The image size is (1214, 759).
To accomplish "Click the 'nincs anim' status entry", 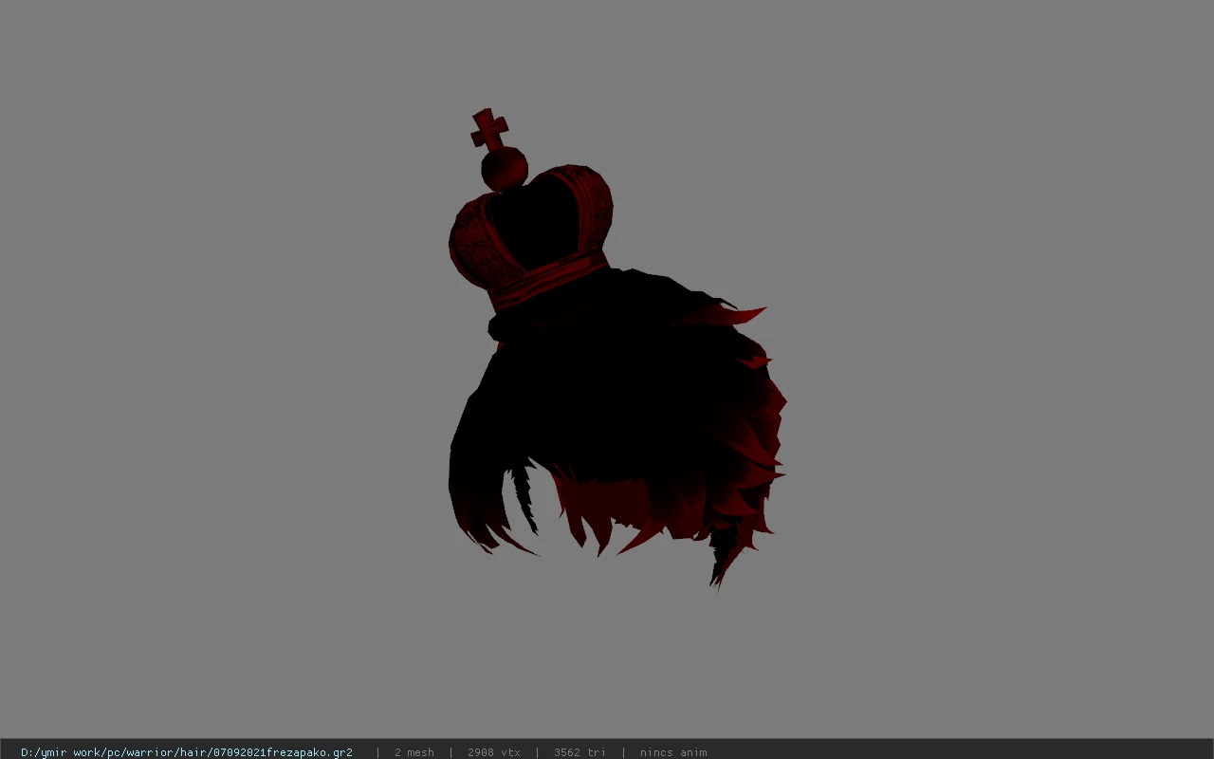I will pos(673,752).
